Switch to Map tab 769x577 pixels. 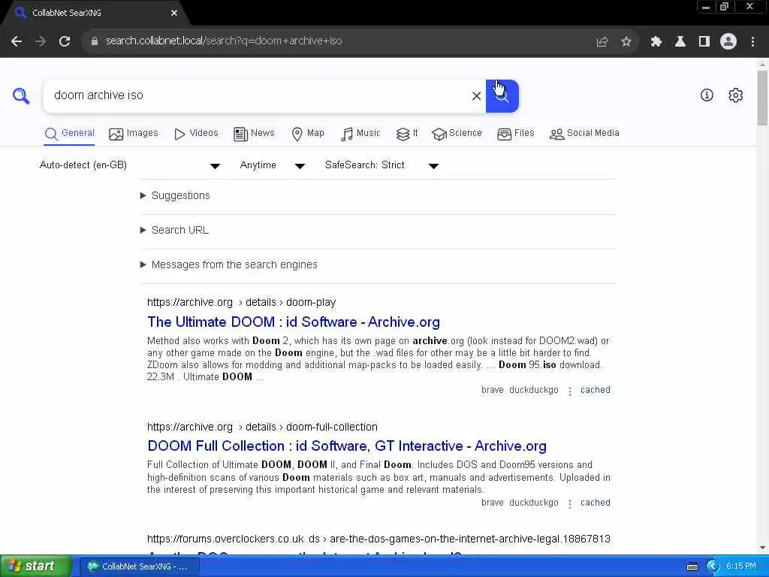308,134
